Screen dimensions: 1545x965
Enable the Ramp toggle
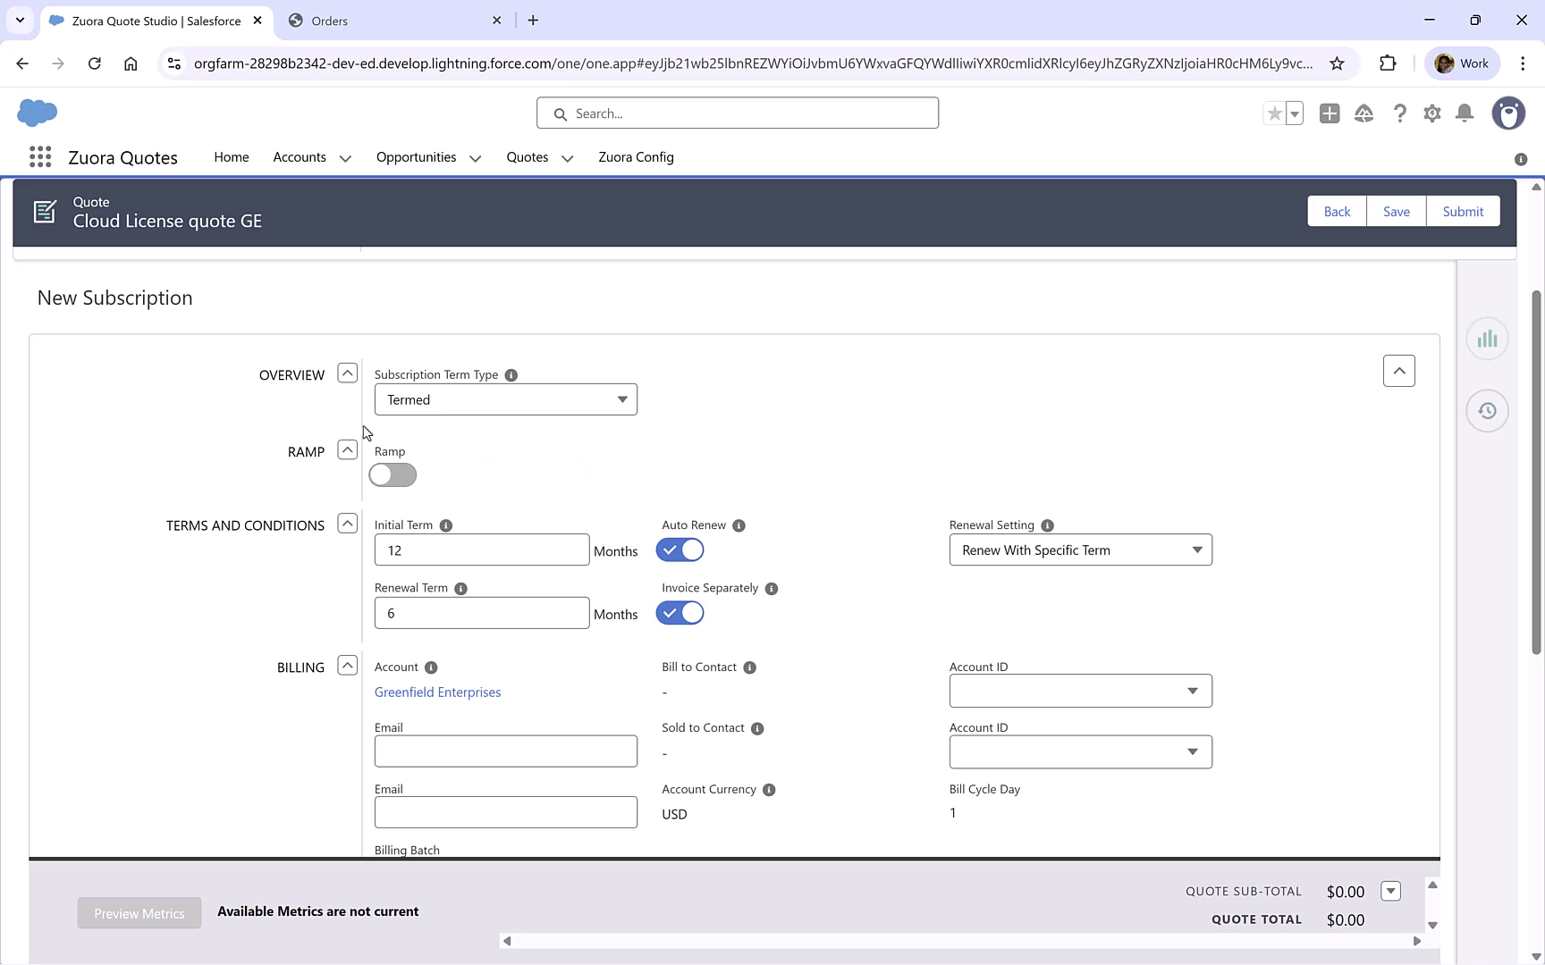(392, 474)
